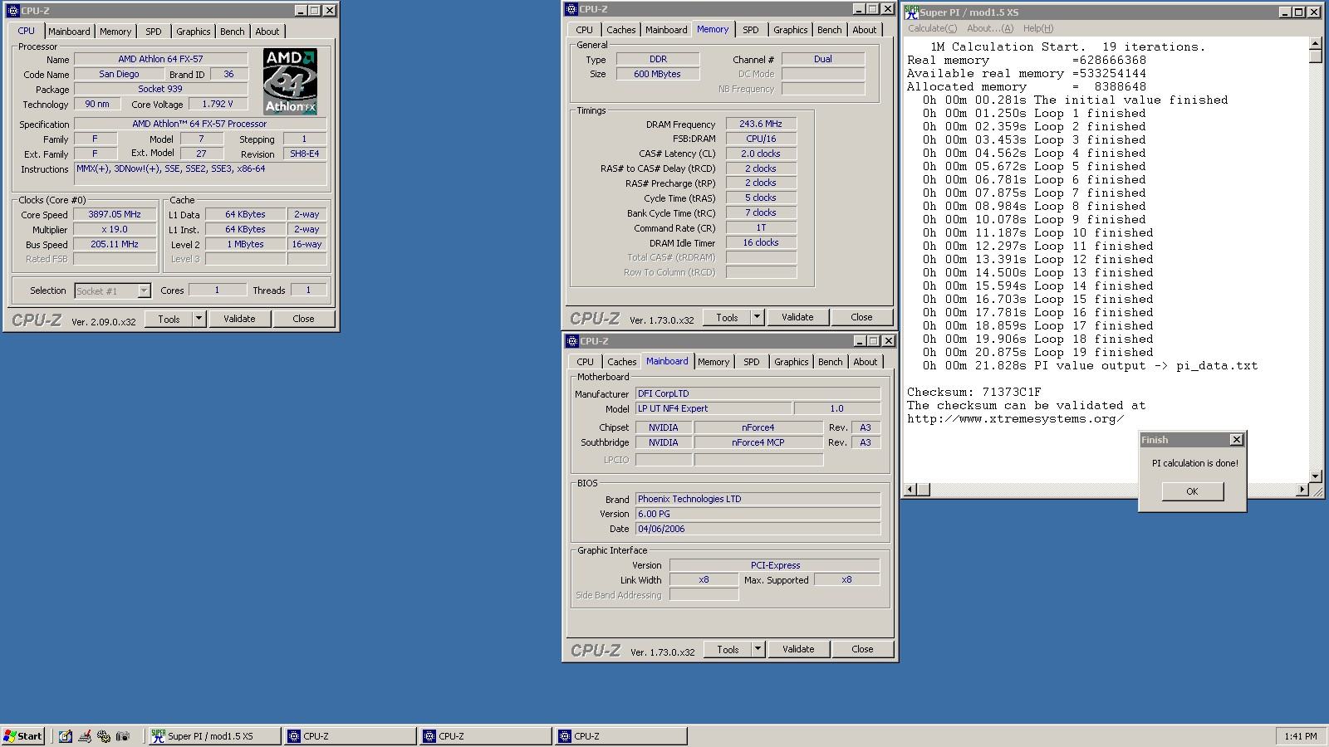Click Super PI vertical scrollbar down arrow
This screenshot has width=1329, height=747.
tap(1315, 476)
